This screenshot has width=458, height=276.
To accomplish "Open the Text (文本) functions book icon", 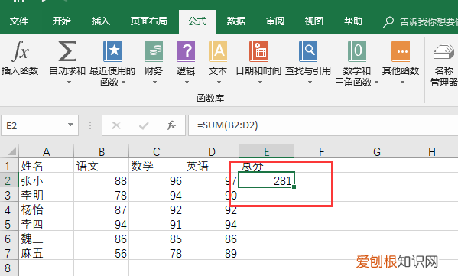I will [x=218, y=51].
